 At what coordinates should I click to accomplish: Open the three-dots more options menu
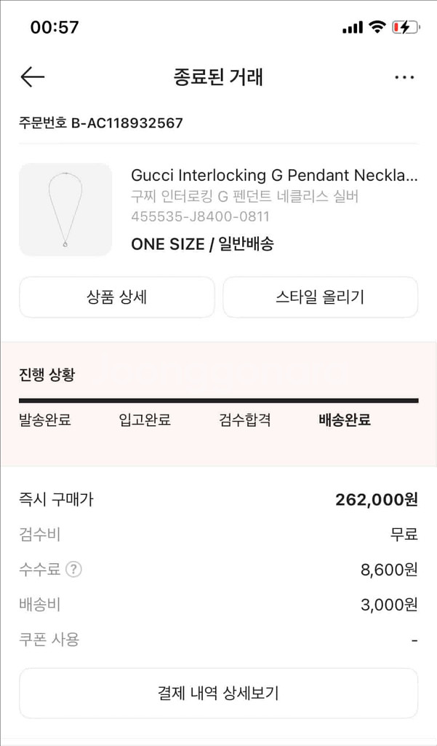[404, 77]
